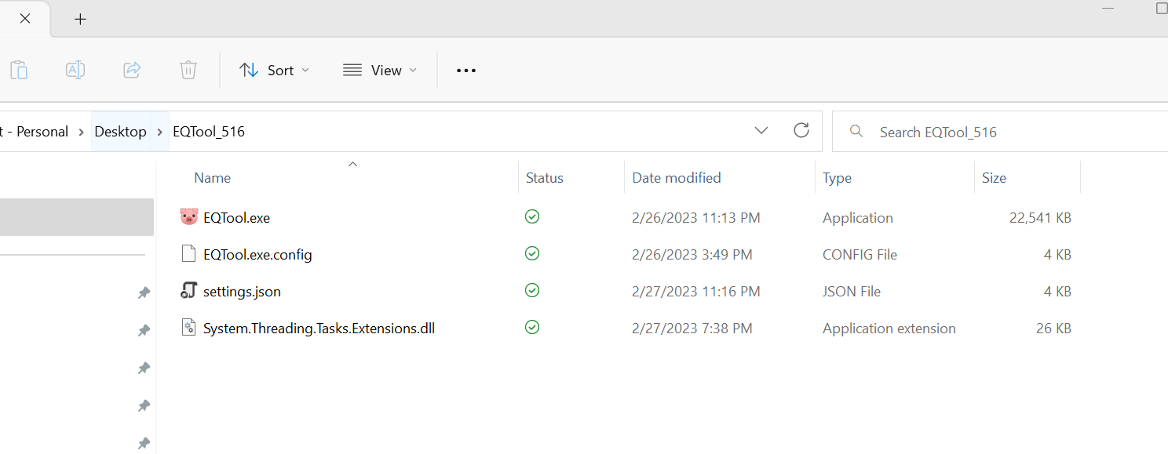Screen dimensions: 1168x454
Task: Click sync status checkmark for settings.json
Action: point(532,290)
